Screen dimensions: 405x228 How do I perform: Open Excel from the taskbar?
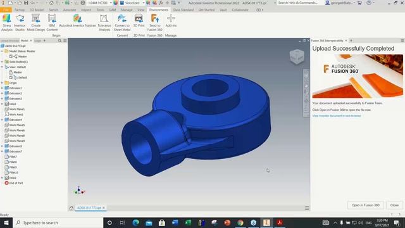(188, 222)
